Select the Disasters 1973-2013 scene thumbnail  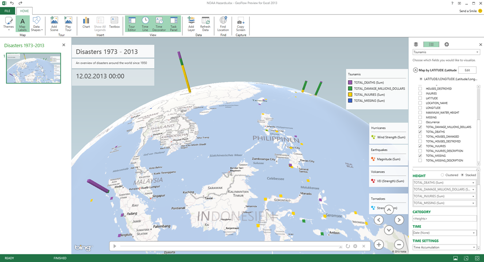(33, 68)
